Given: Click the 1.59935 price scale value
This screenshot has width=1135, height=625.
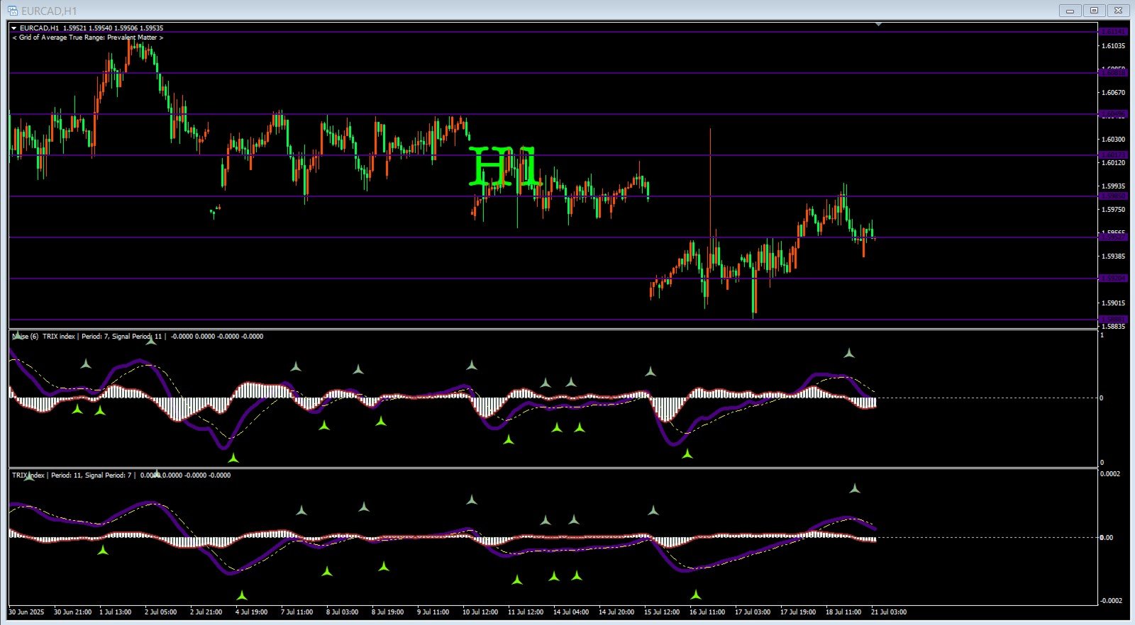Looking at the screenshot, I should (x=1113, y=186).
